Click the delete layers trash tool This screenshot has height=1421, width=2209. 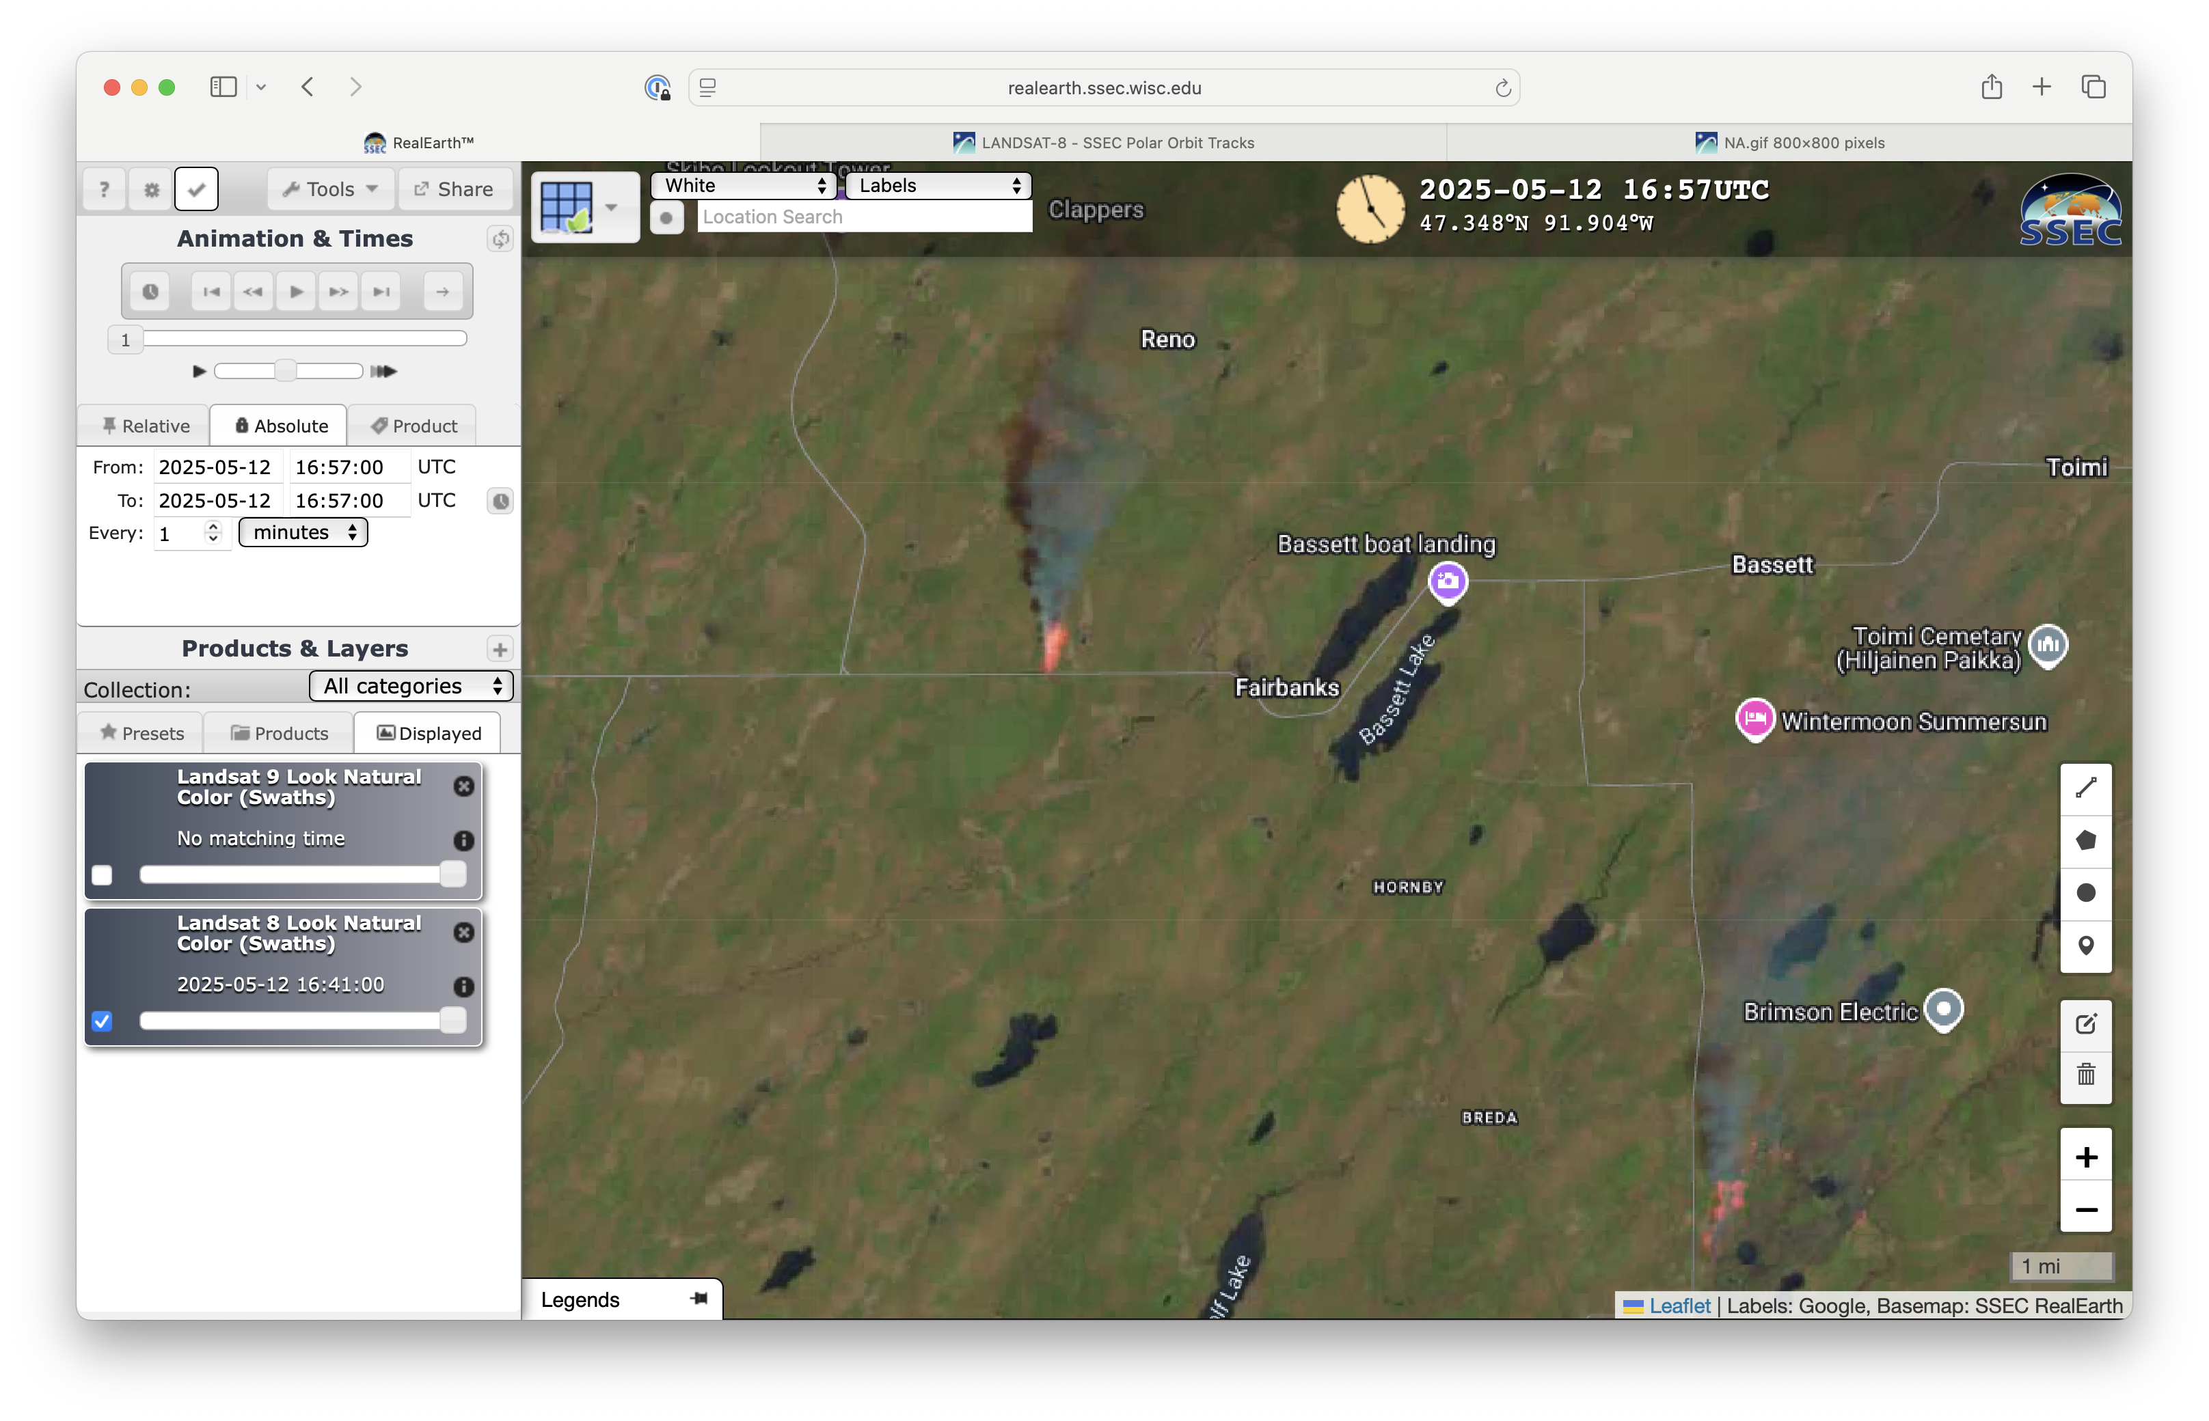click(x=2085, y=1076)
